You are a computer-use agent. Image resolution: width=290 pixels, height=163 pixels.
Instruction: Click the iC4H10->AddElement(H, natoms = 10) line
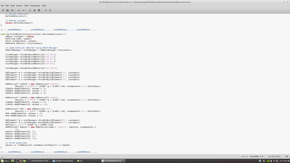coord(26,105)
